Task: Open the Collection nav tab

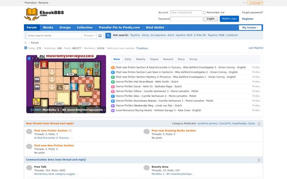Action: [85, 27]
